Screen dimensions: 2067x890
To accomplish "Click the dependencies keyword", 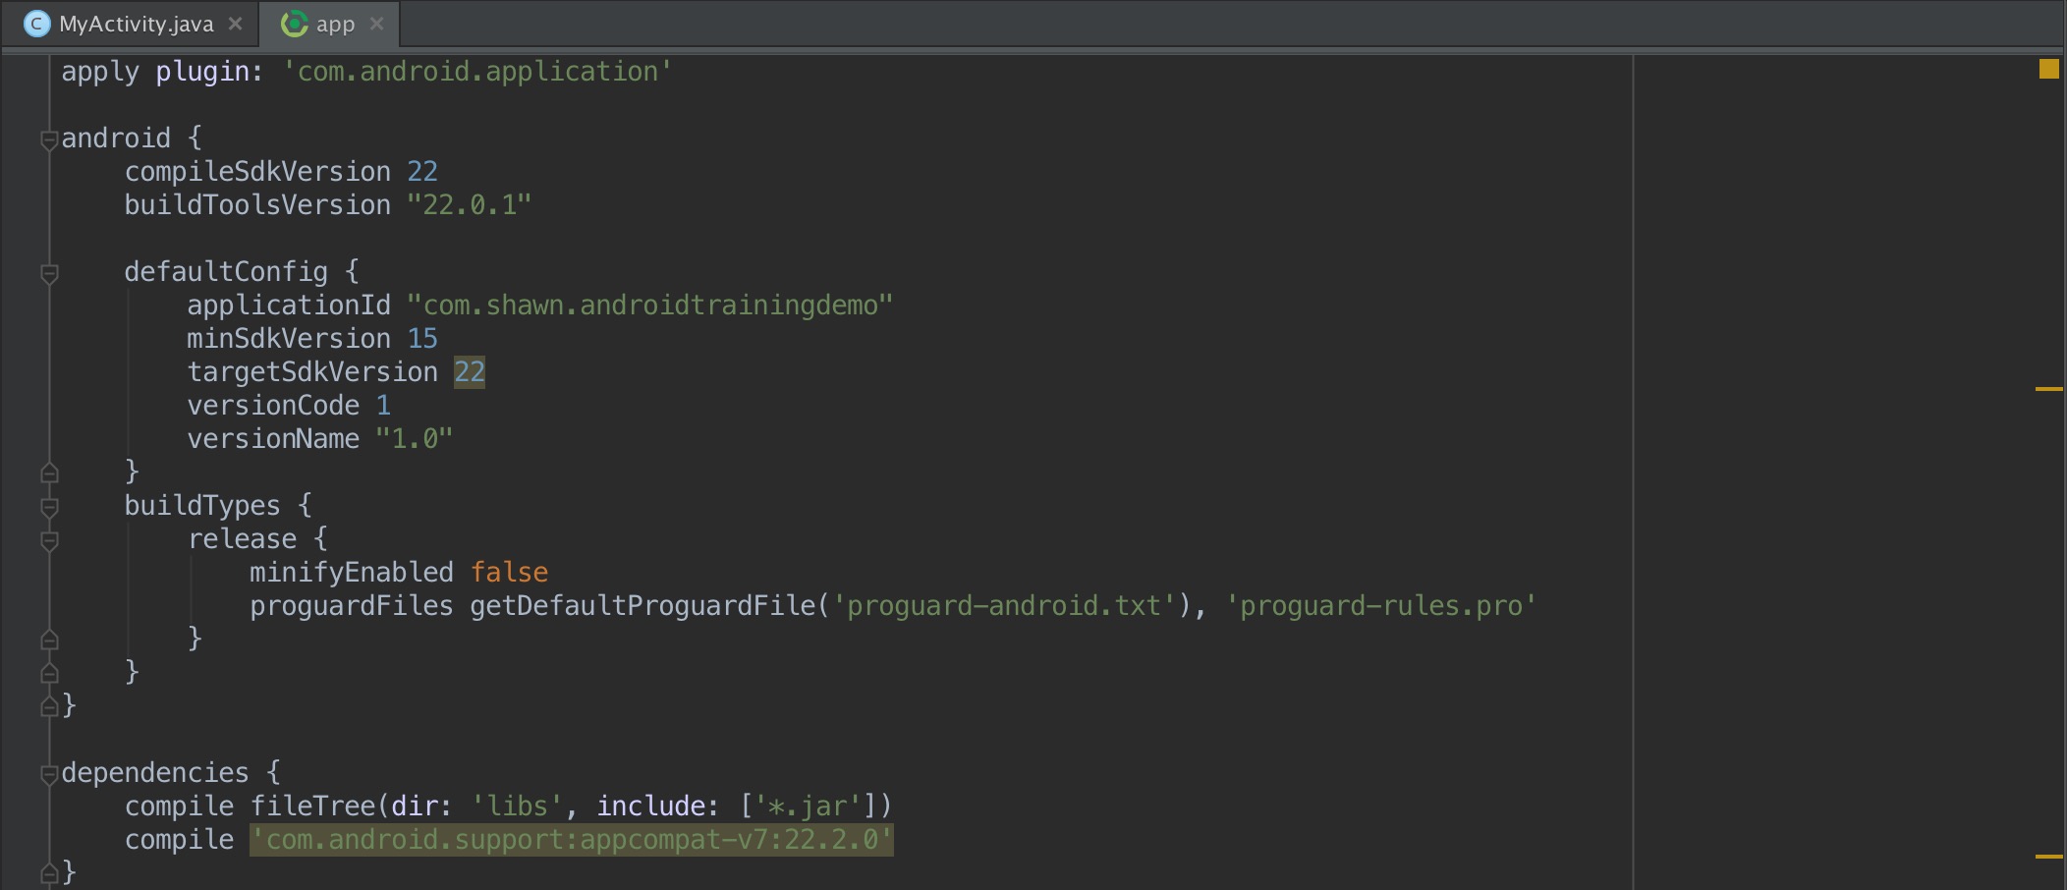I will (155, 773).
